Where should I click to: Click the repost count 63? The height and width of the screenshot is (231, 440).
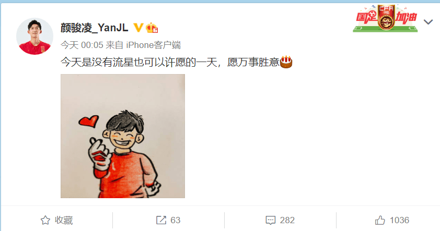point(176,221)
